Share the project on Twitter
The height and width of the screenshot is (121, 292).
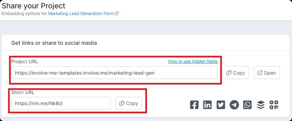(x=221, y=105)
